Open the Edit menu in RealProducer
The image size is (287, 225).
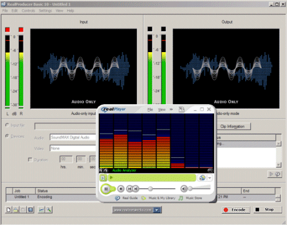click(x=14, y=11)
